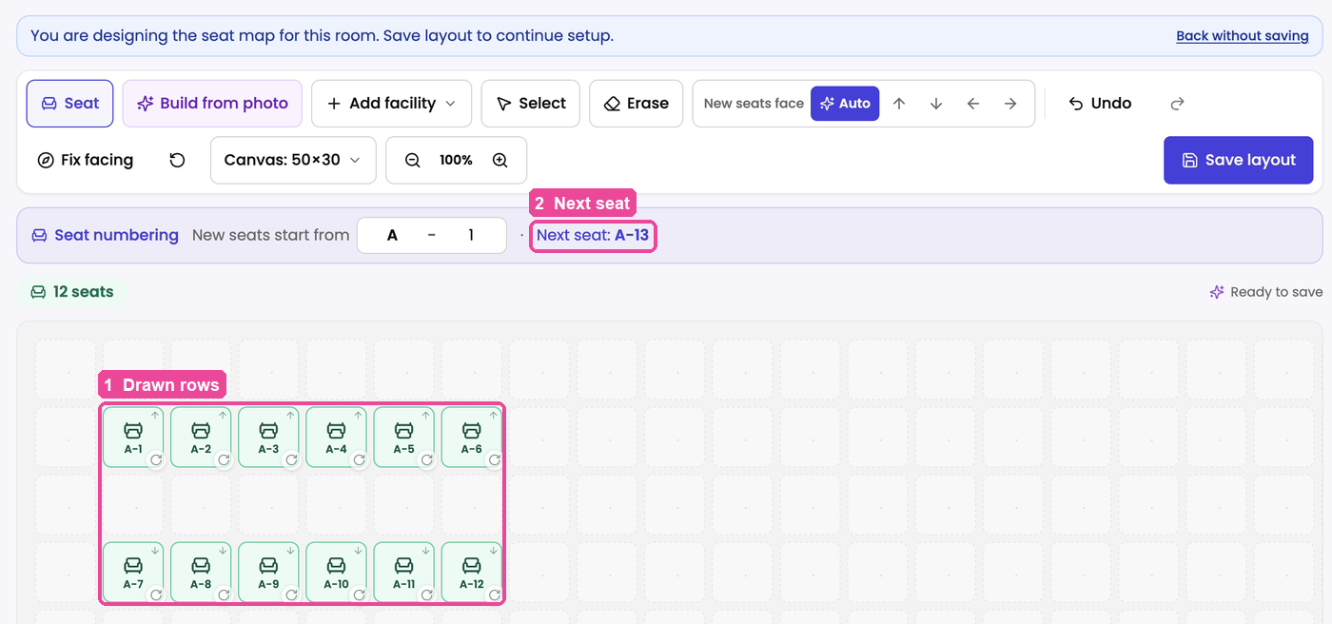
Task: Click the reset icon beside Fix facing
Action: click(177, 160)
